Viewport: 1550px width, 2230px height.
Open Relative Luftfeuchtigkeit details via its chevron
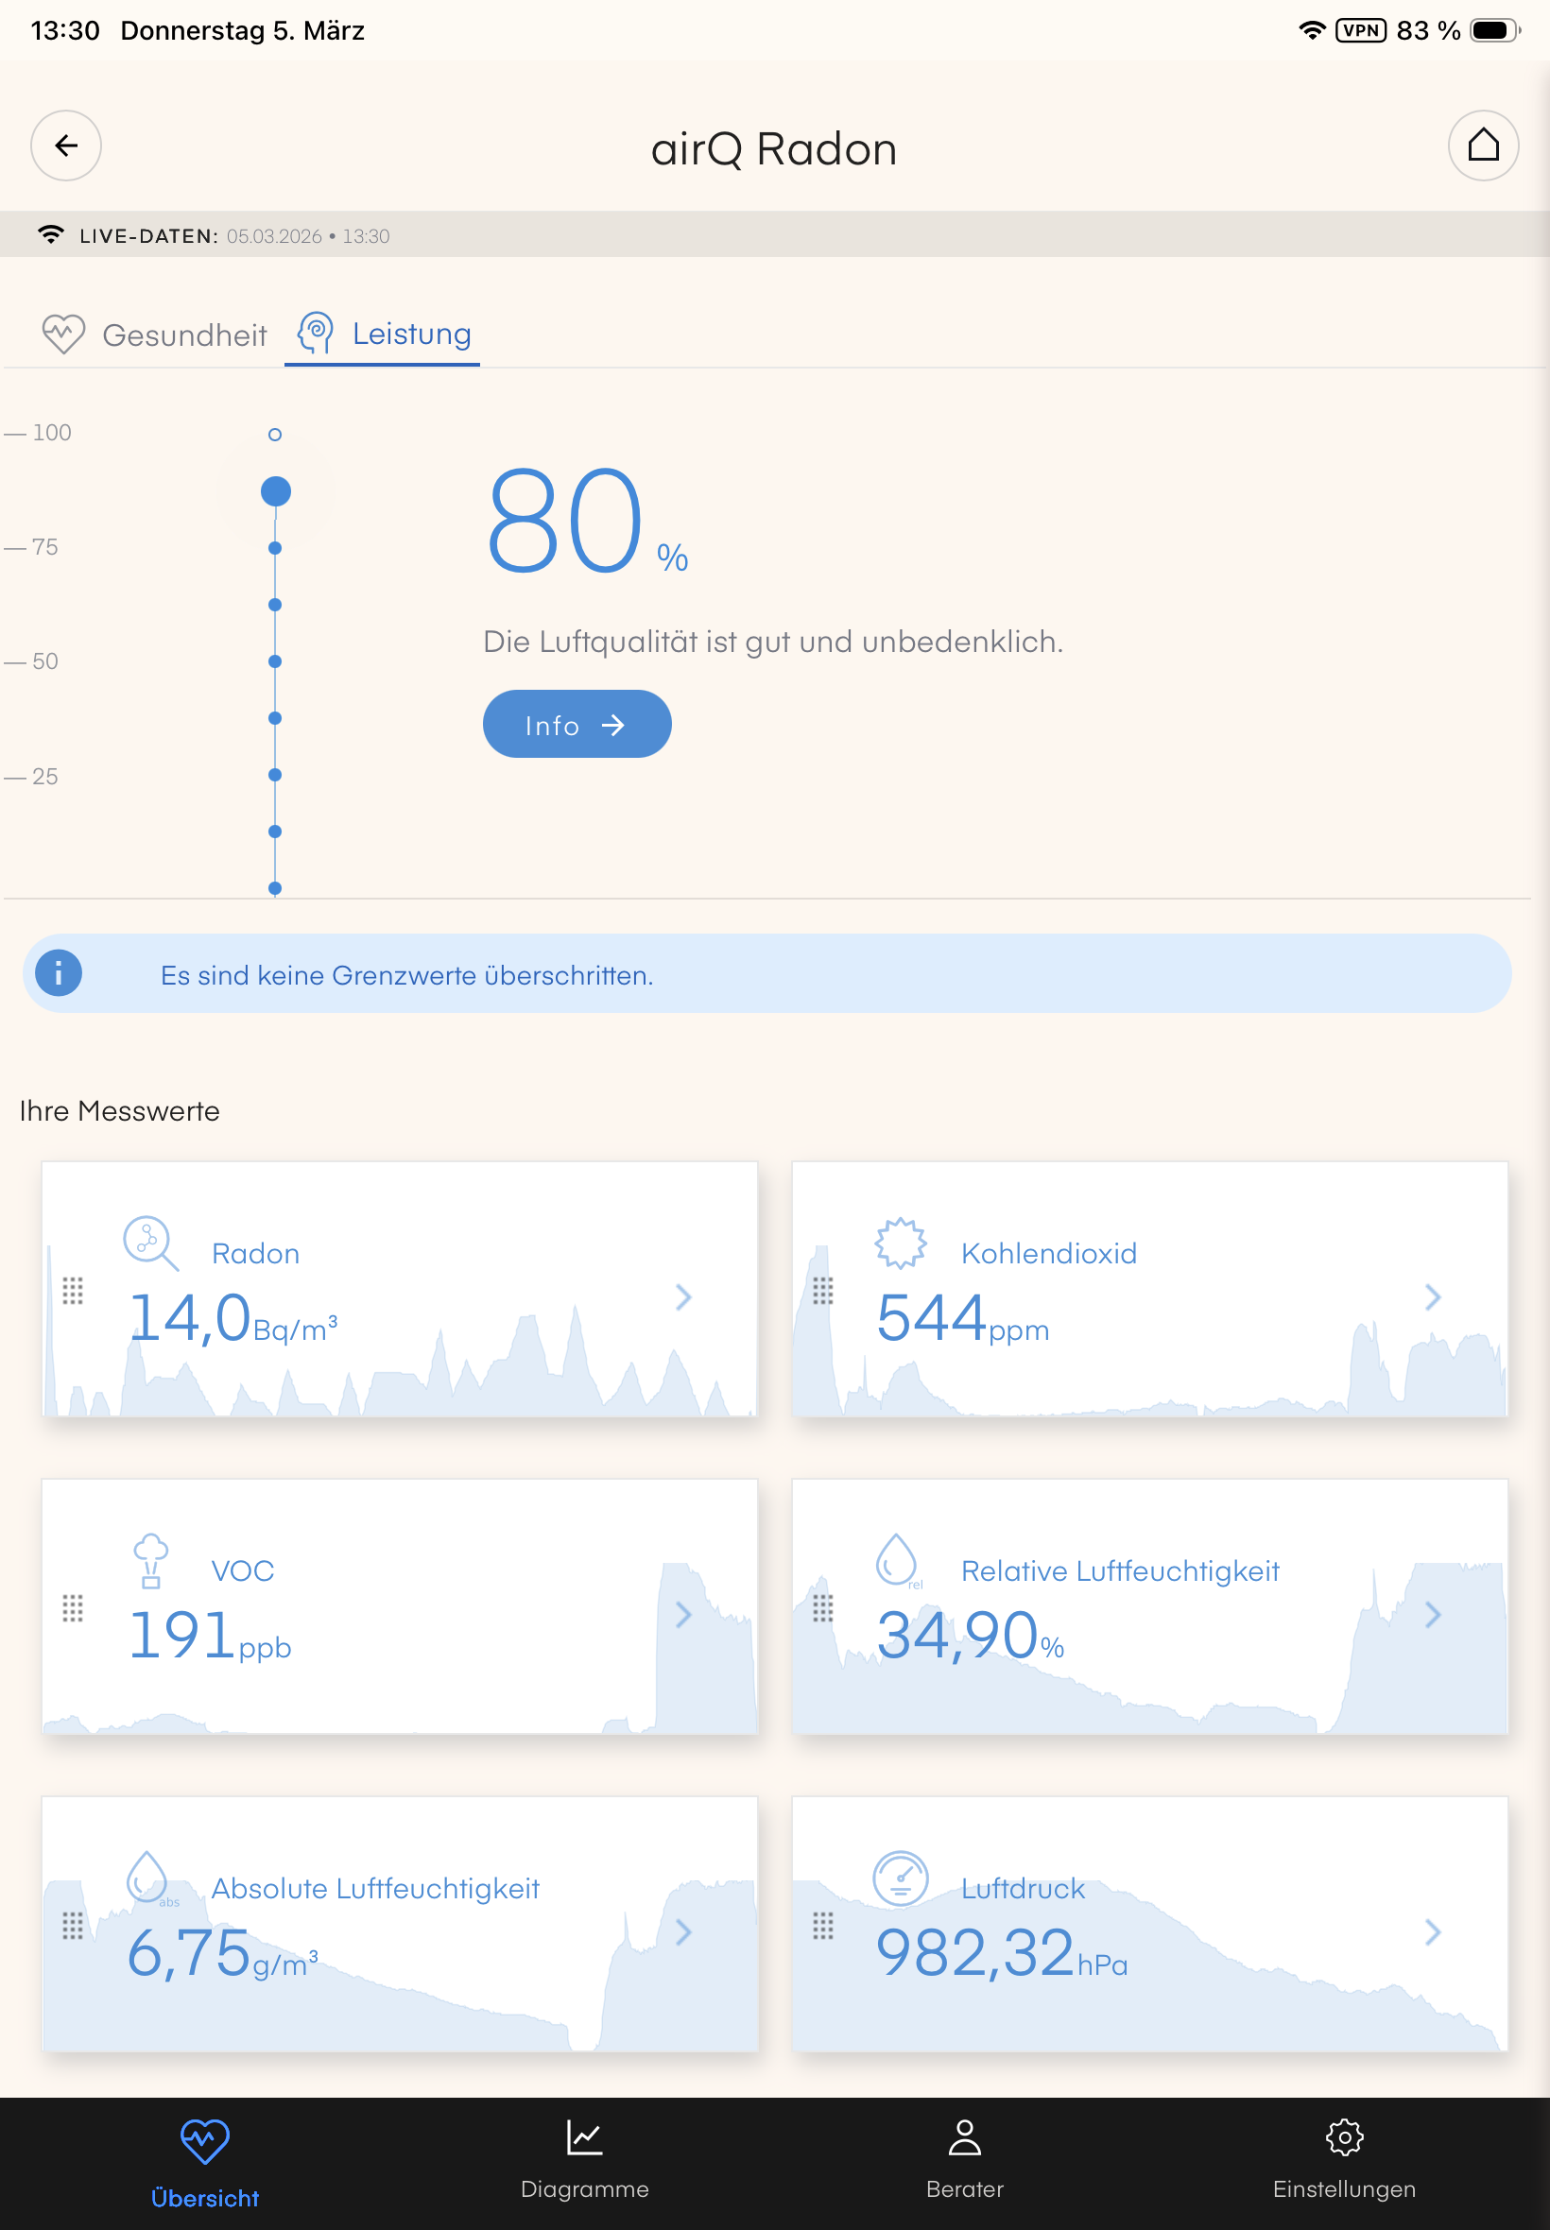(x=1433, y=1615)
